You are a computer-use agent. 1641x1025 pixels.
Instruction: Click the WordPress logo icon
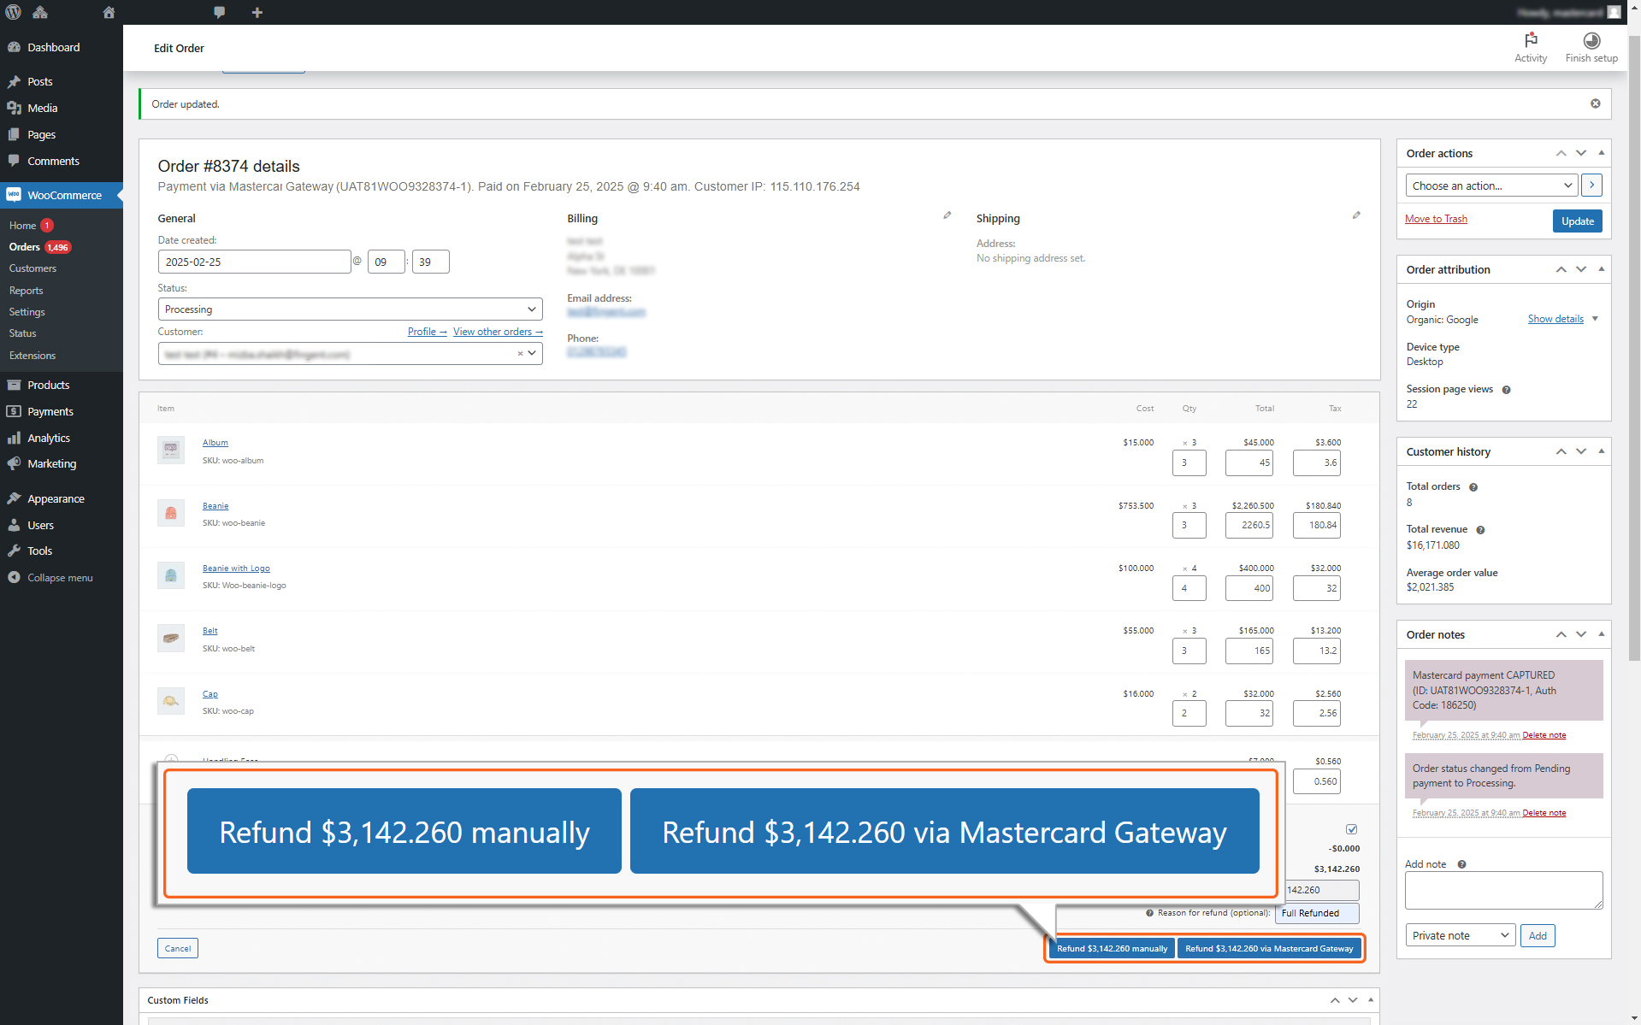click(13, 12)
